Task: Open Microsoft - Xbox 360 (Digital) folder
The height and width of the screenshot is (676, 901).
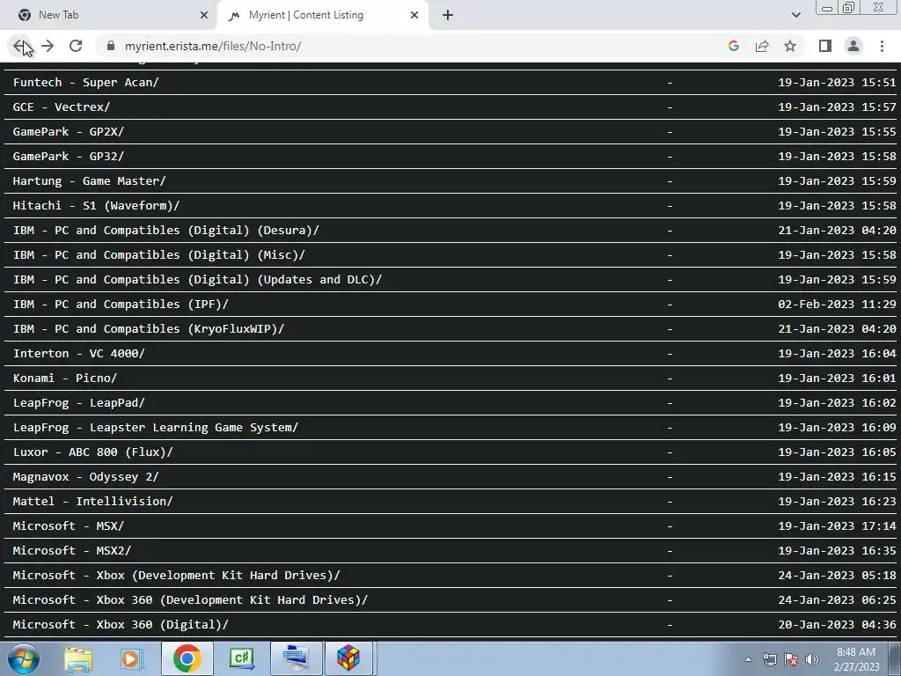Action: [x=121, y=625]
